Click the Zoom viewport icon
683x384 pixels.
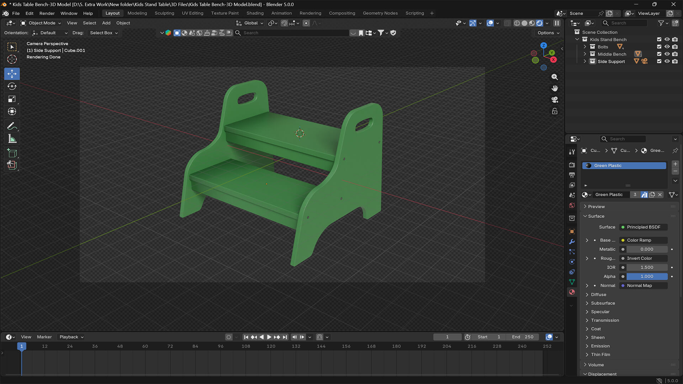point(555,77)
